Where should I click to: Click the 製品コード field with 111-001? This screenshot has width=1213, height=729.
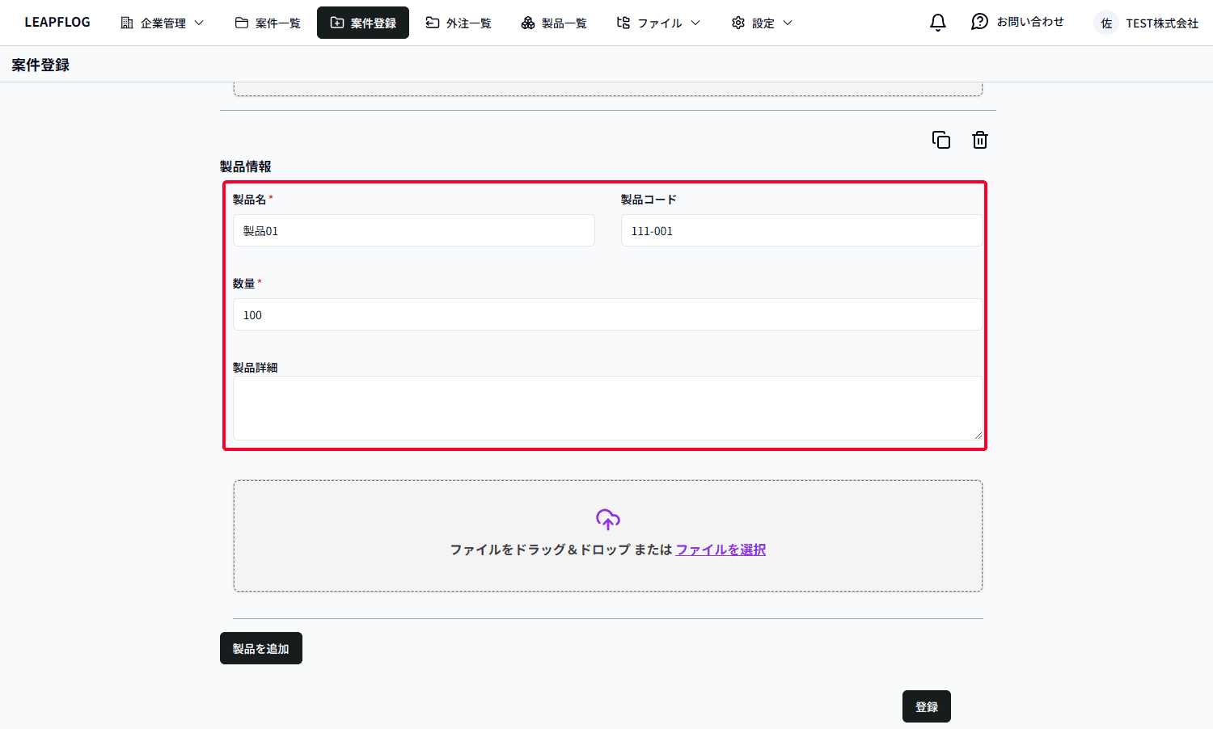[801, 230]
